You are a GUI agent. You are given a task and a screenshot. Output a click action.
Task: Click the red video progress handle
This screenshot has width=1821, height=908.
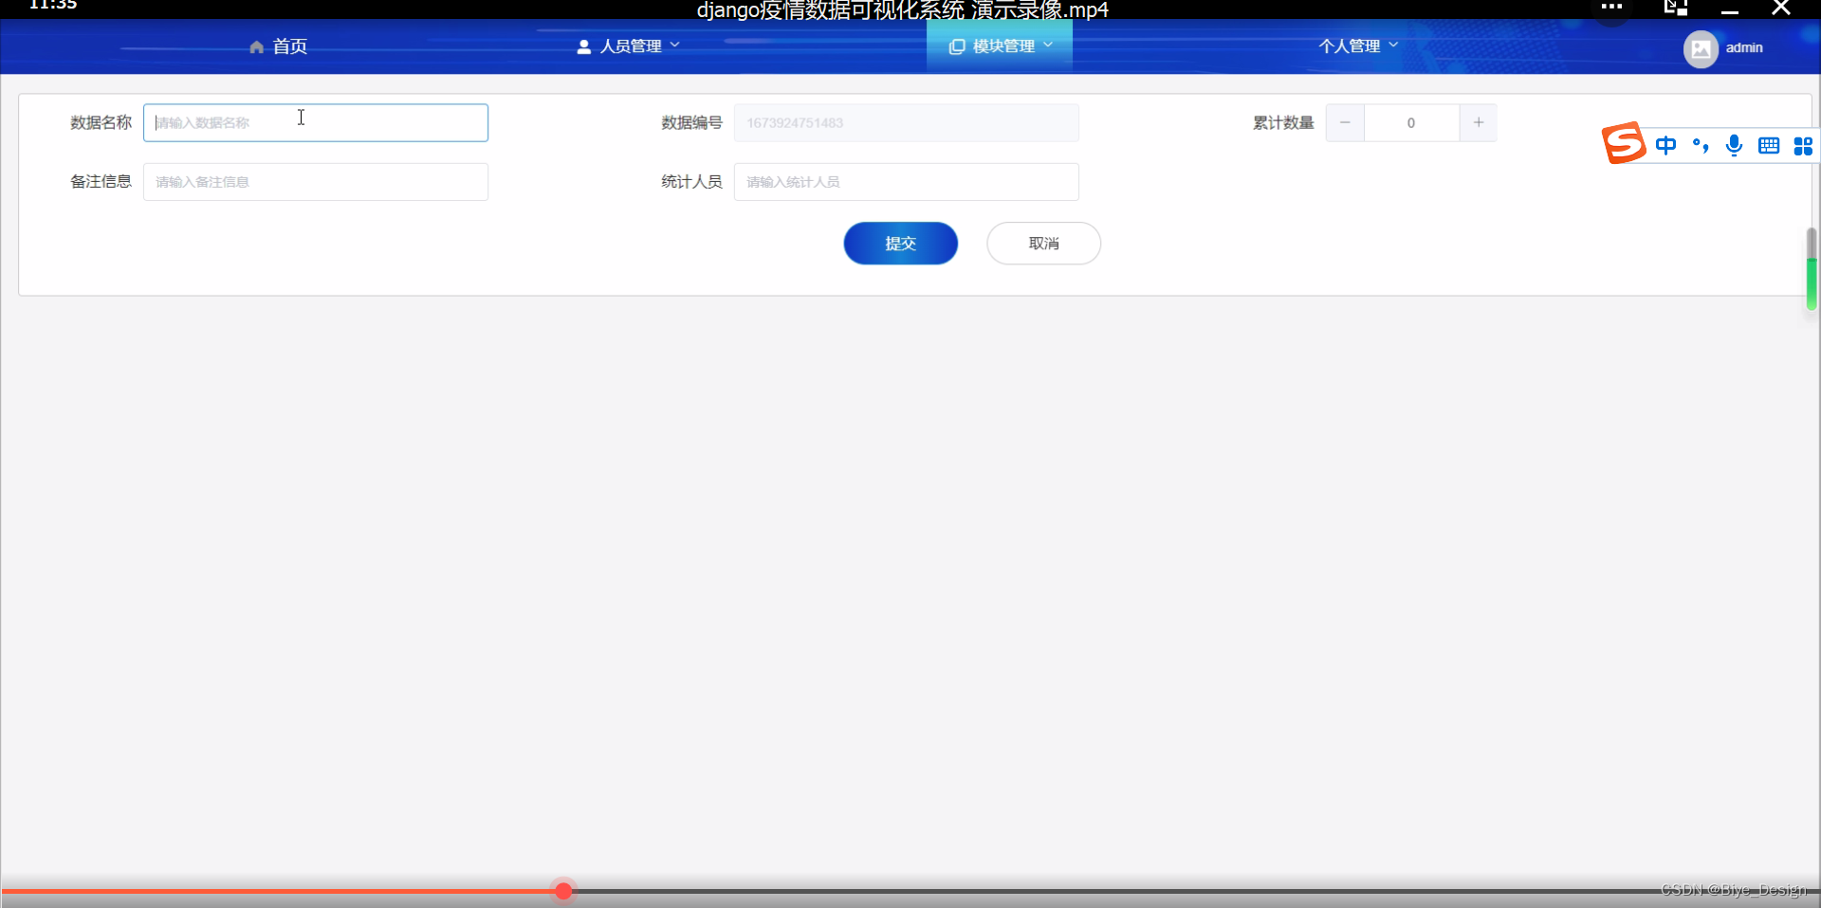[563, 891]
